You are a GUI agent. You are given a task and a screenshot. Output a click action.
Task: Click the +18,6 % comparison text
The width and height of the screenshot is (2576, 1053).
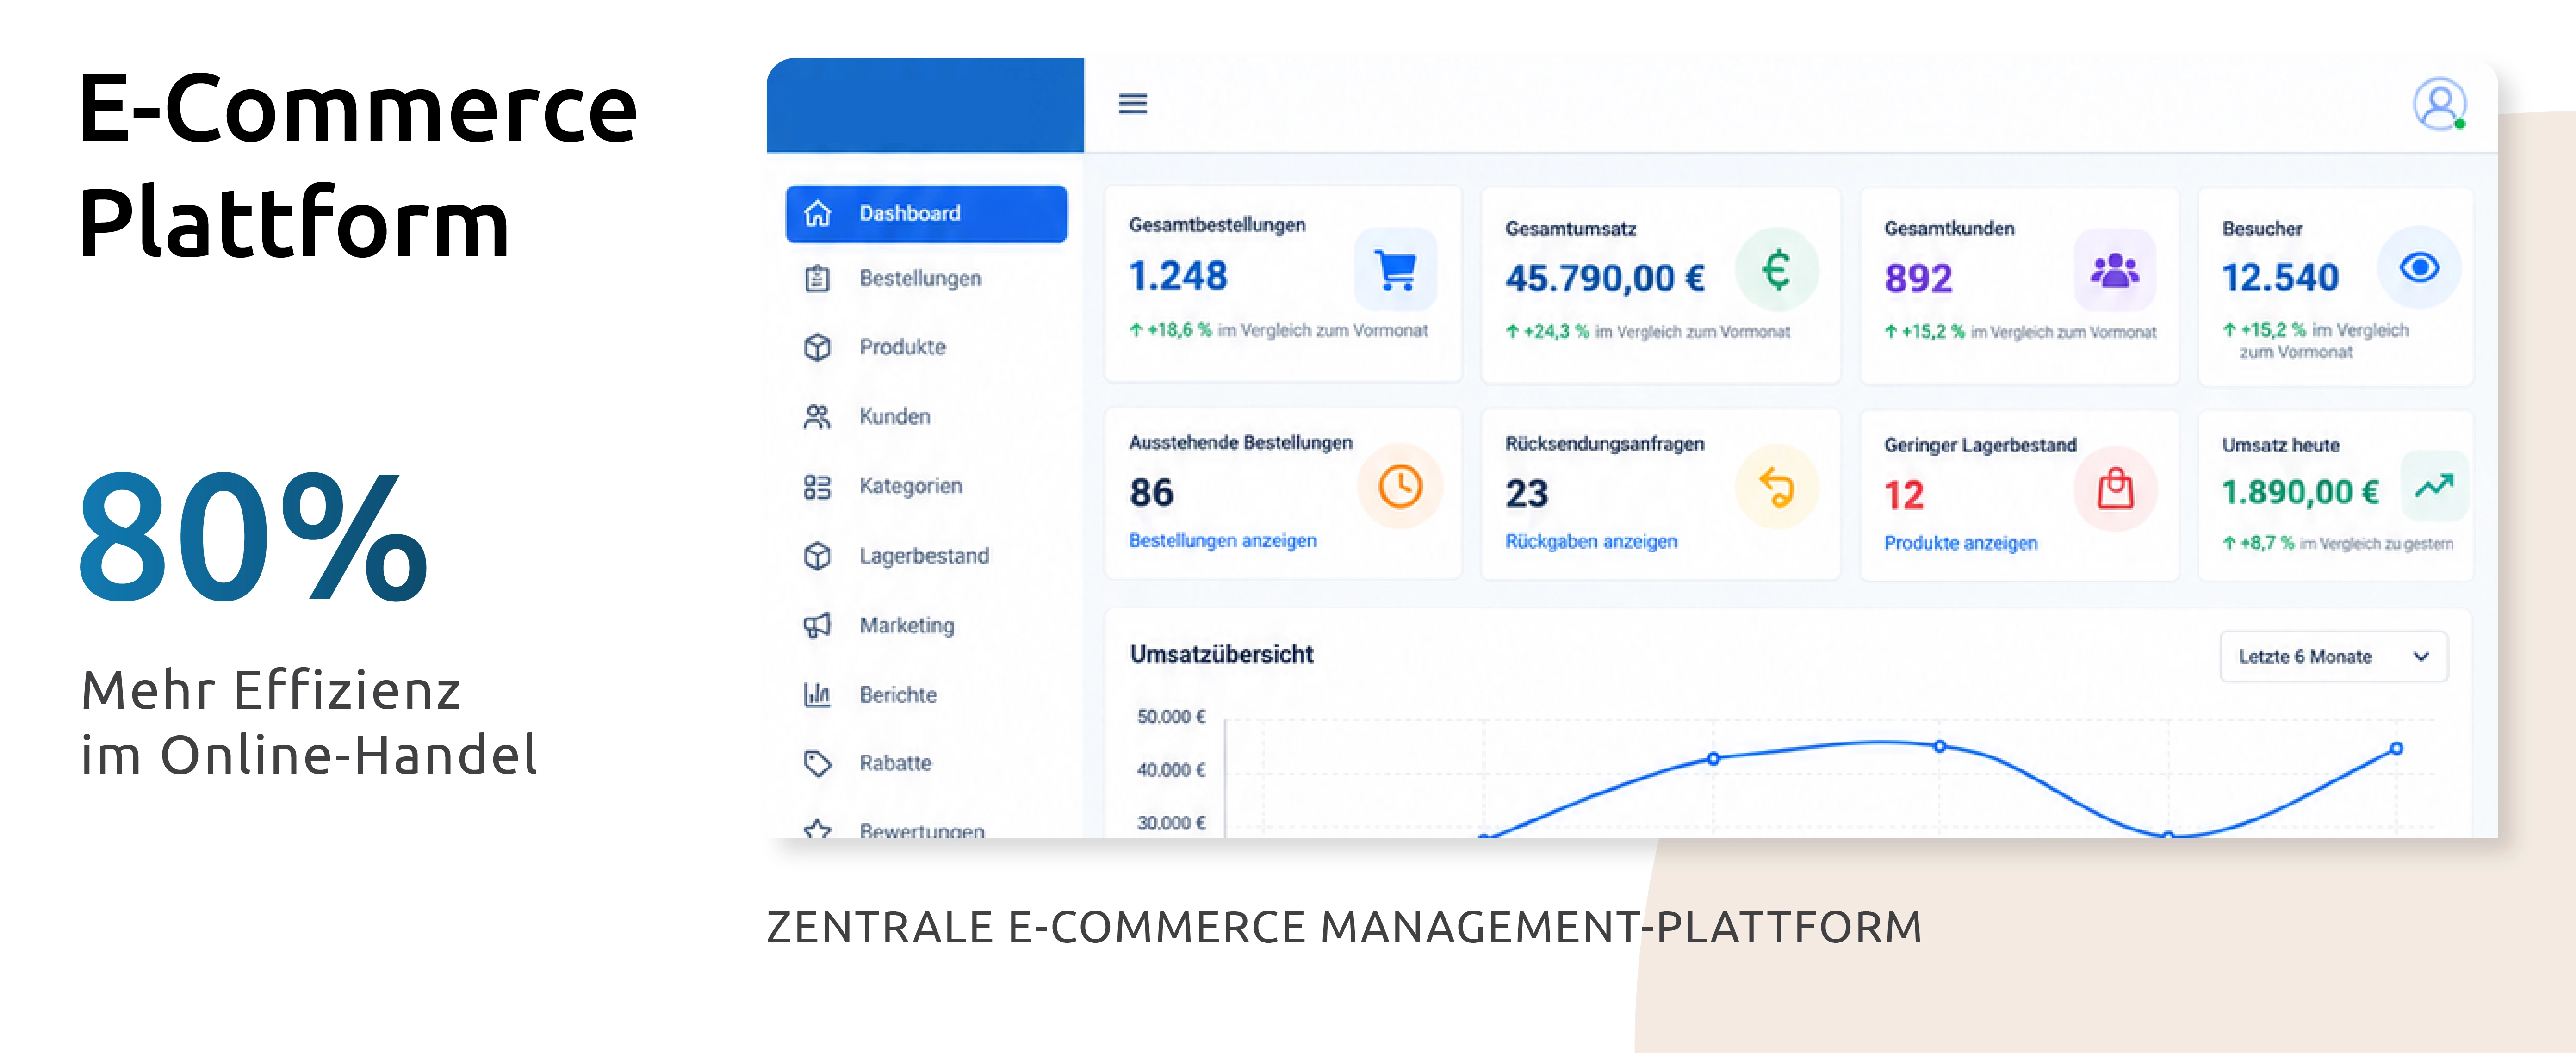pos(1279,330)
